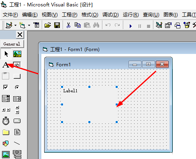Image resolution: width=196 pixels, height=159 pixels.
Task: Open the Menu Editor from toolbar
Action: [36, 25]
